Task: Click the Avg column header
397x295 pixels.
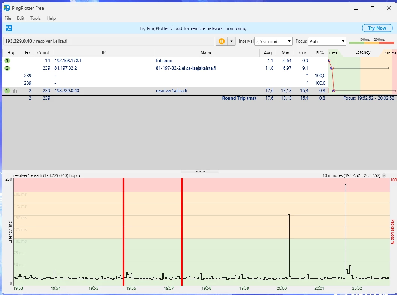Action: pyautogui.click(x=268, y=53)
